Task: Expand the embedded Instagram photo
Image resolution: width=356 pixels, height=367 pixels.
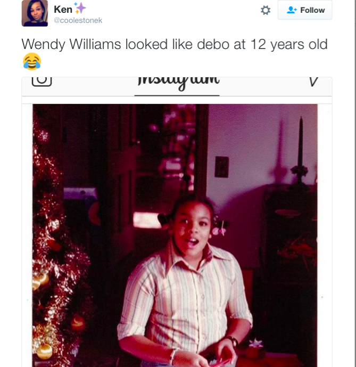Action: 175,235
